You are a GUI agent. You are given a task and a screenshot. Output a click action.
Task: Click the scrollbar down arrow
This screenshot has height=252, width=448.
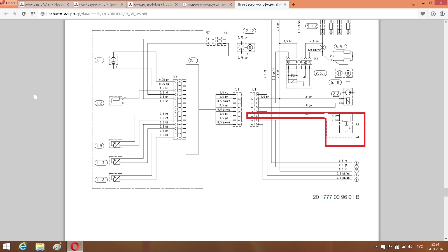pos(445,238)
